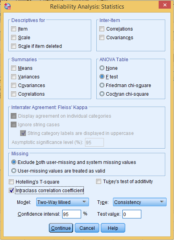This screenshot has height=240, width=174.
Task: Uncheck Intraclass correlation coefficient
Action: coord(11,191)
